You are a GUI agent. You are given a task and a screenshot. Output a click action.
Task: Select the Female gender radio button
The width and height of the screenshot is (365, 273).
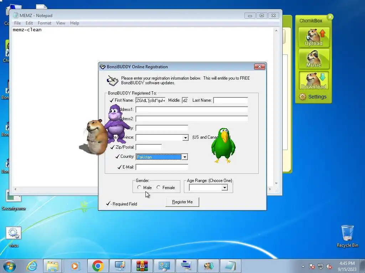pyautogui.click(x=158, y=187)
